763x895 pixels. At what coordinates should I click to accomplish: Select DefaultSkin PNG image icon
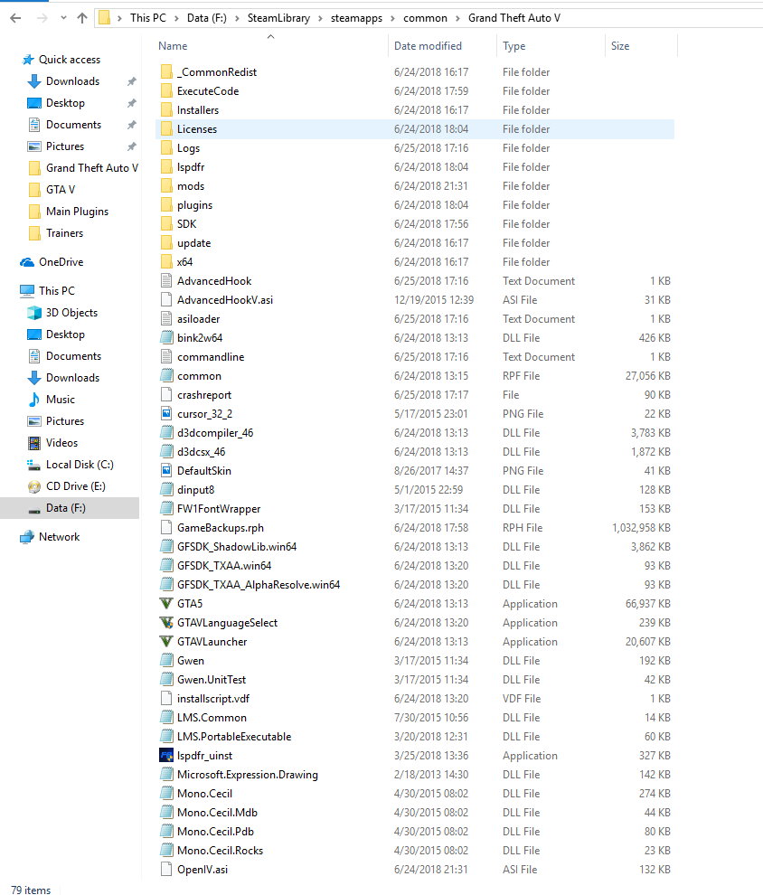(x=166, y=471)
